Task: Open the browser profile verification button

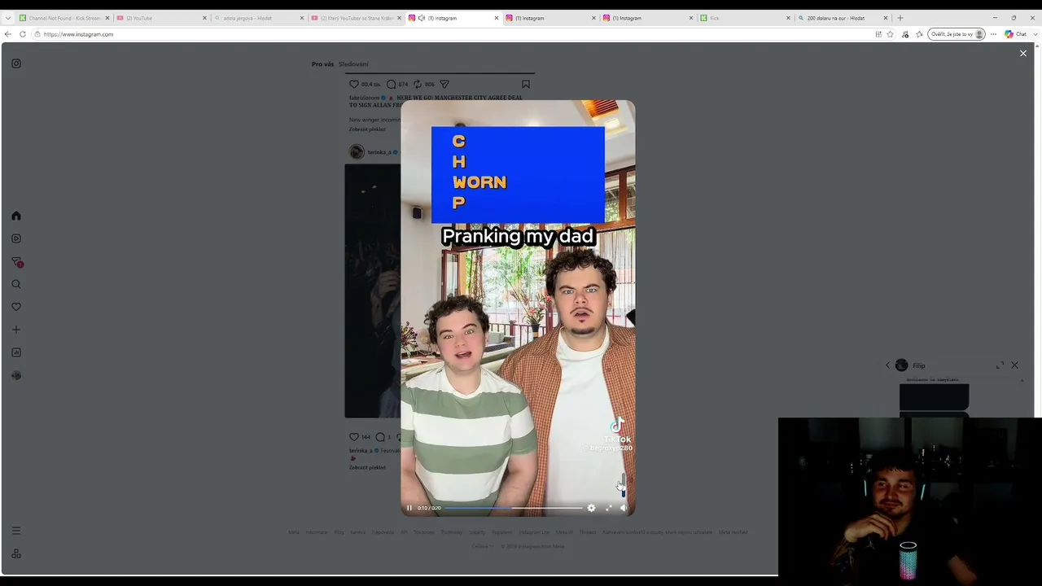Action: [x=957, y=34]
